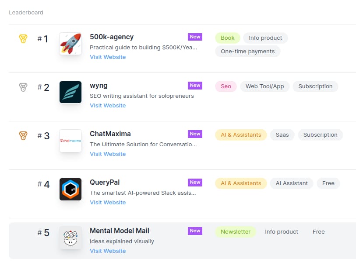Viewport: 356px width, 262px height.
Task: Open the ChatMaxima product title
Action: (110, 134)
